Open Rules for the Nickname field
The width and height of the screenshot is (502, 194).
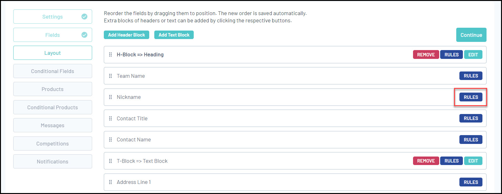[x=471, y=97]
